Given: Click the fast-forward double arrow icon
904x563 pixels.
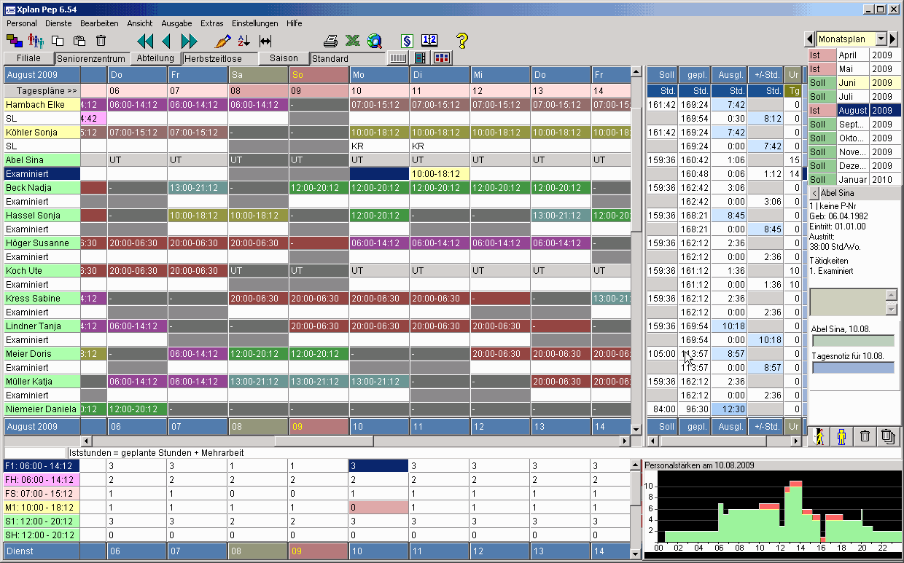Looking at the screenshot, I should (x=190, y=41).
